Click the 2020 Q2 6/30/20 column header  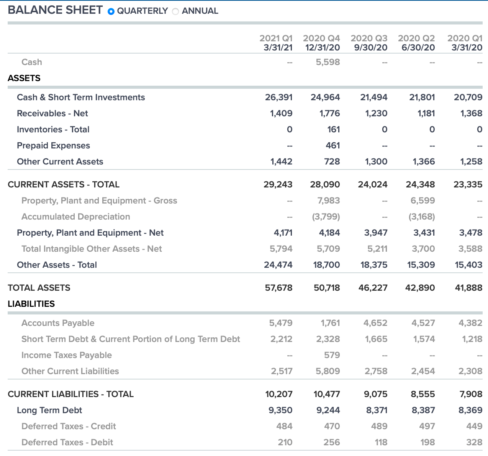tap(416, 43)
